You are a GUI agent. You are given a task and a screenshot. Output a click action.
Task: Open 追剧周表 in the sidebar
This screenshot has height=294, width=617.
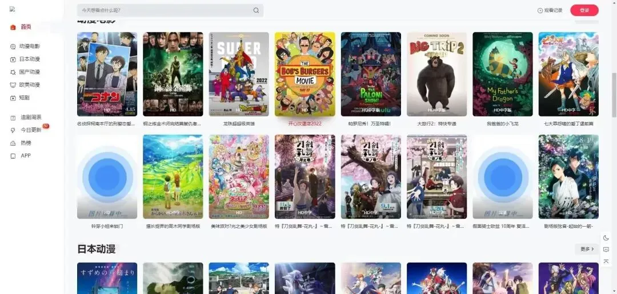[31, 117]
